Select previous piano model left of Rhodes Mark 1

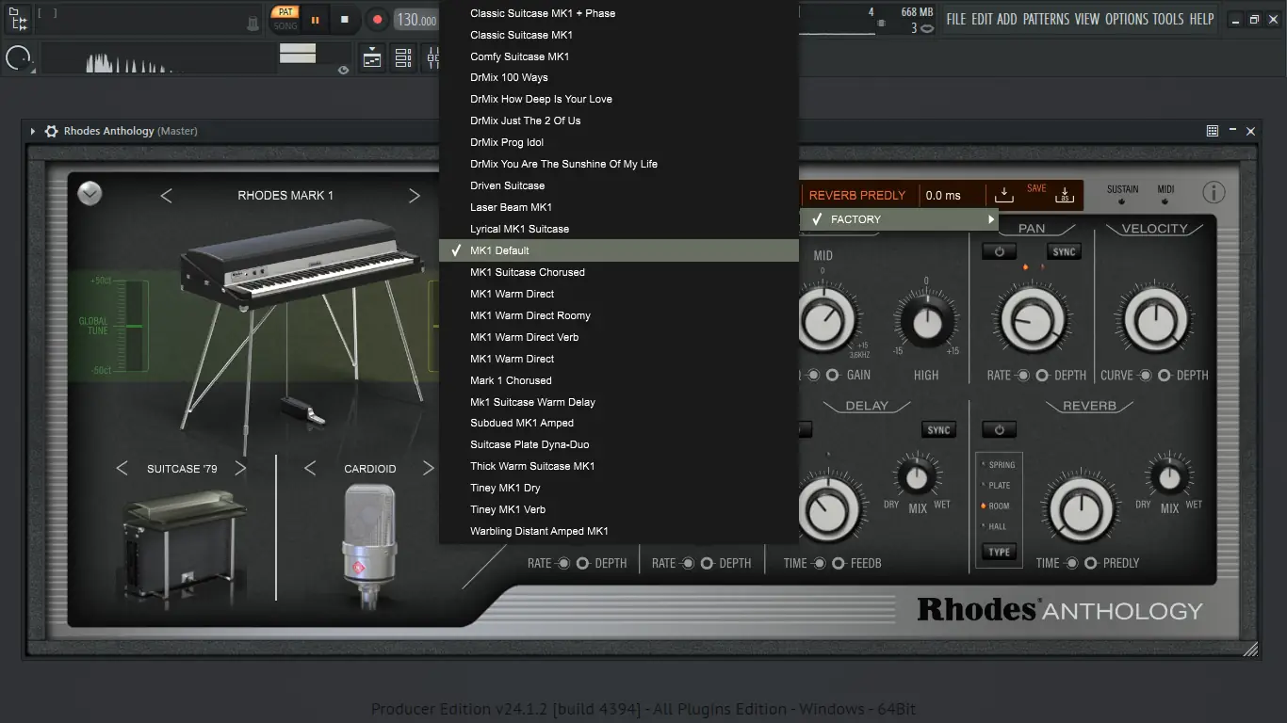(x=166, y=196)
